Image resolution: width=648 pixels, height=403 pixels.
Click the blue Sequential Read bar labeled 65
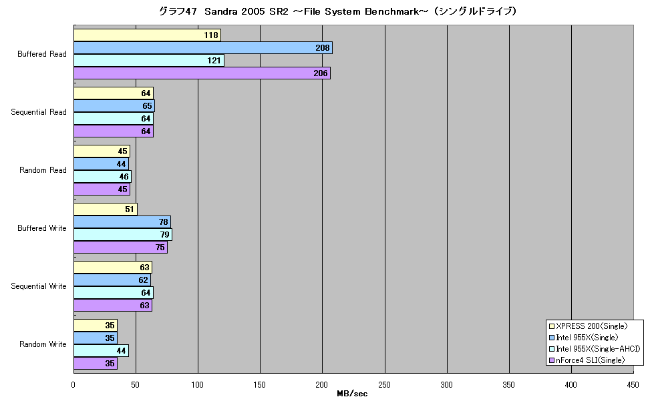point(114,106)
